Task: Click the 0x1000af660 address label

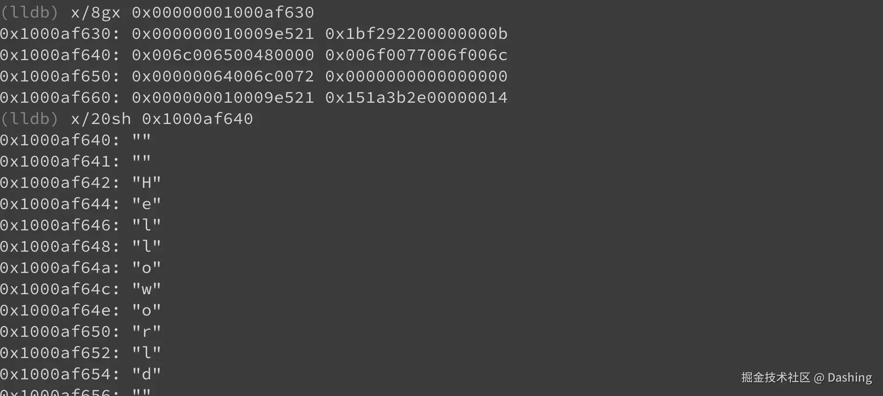Action: point(60,98)
